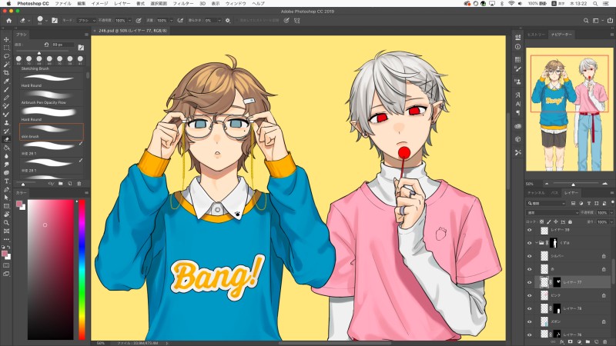Hide the ズボン layer

tap(530, 321)
